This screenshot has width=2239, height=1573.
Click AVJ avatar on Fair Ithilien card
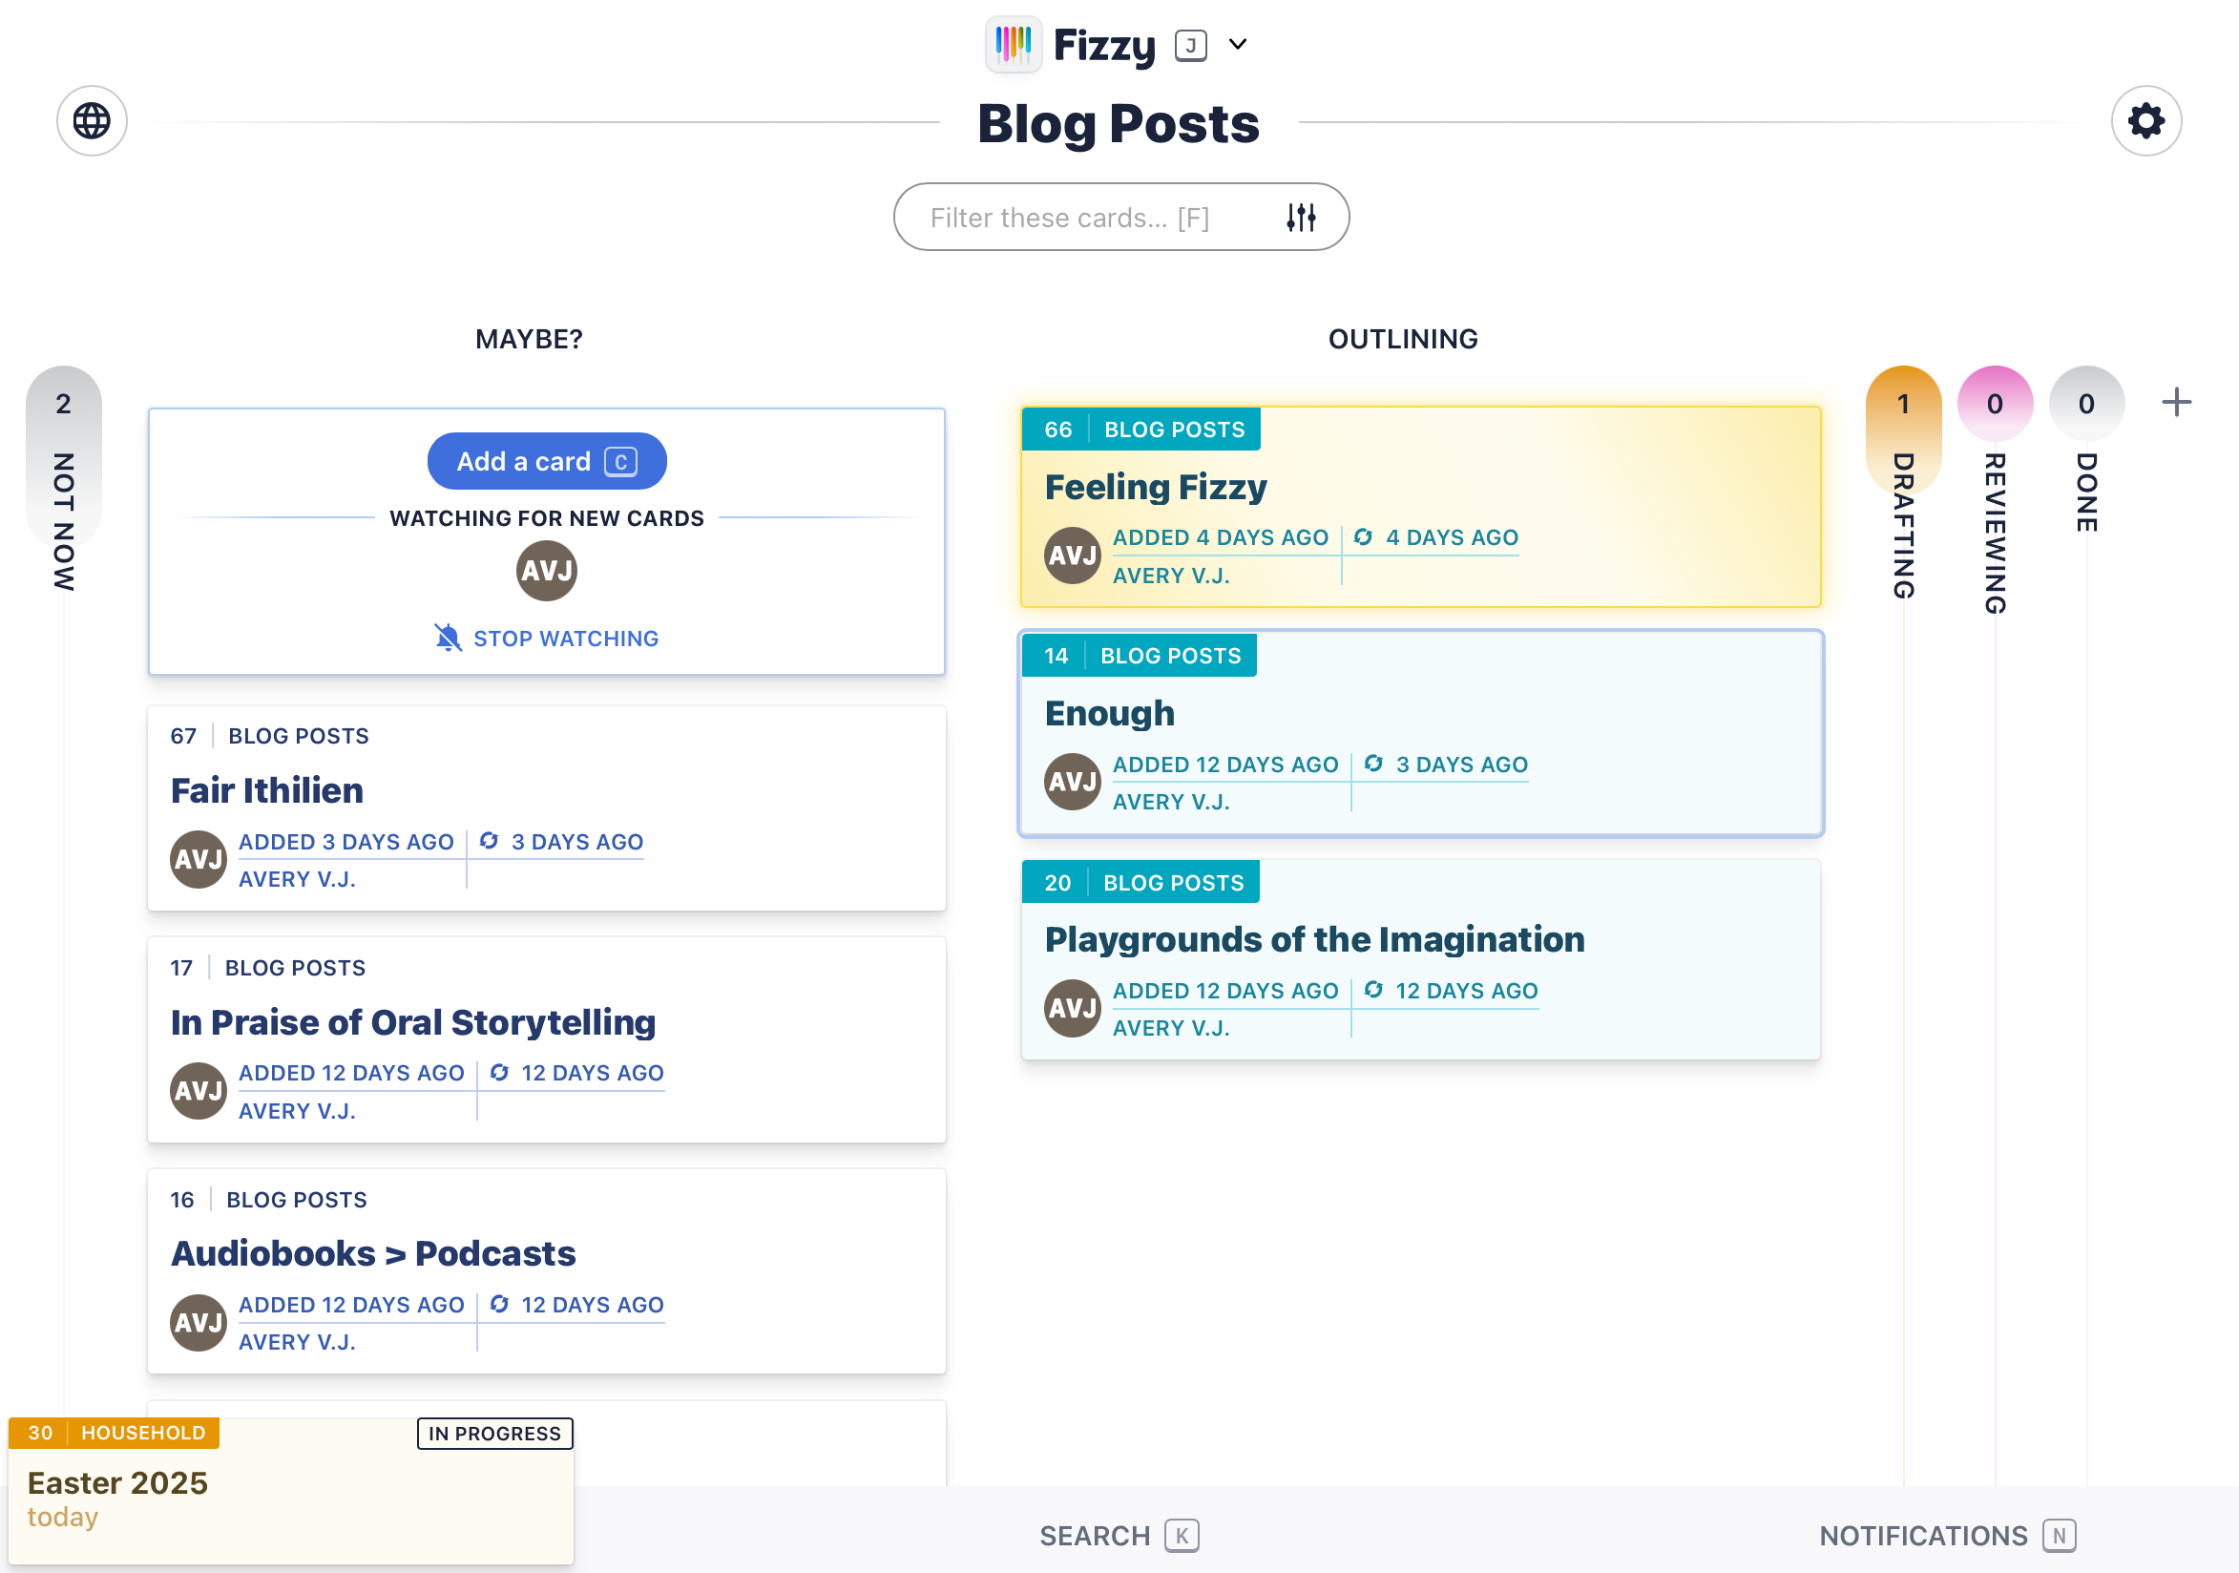(198, 859)
